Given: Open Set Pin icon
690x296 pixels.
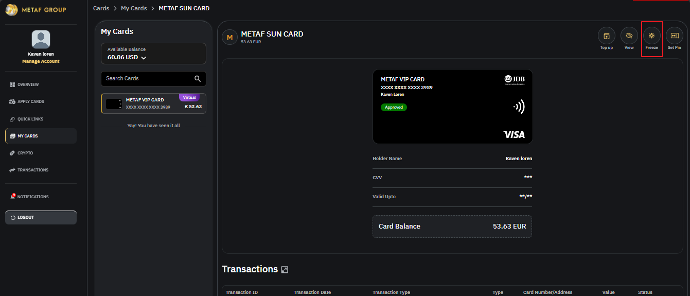Looking at the screenshot, I should 674,36.
